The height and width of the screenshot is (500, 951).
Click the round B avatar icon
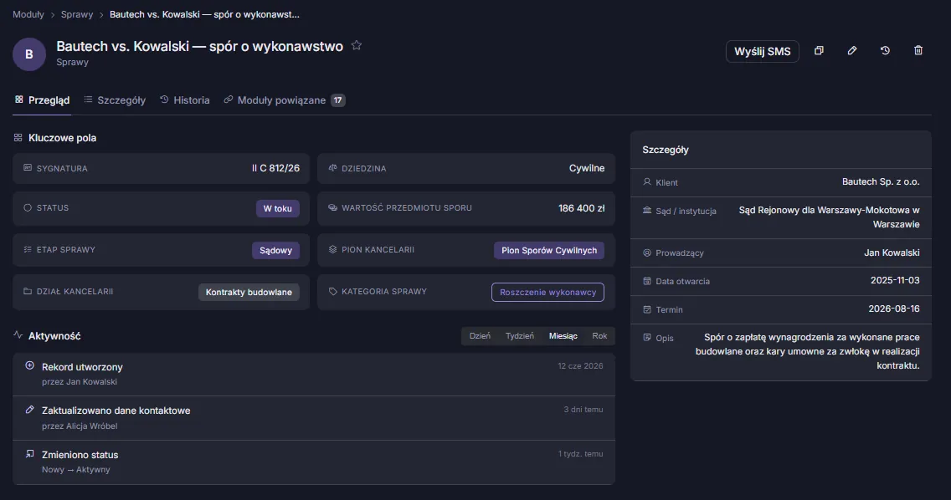coord(29,54)
